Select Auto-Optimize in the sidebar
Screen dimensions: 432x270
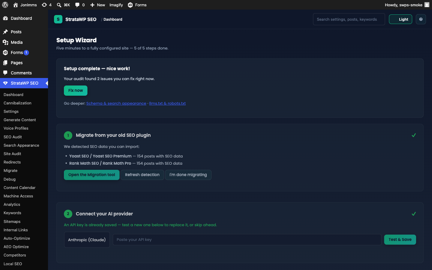tap(17, 238)
